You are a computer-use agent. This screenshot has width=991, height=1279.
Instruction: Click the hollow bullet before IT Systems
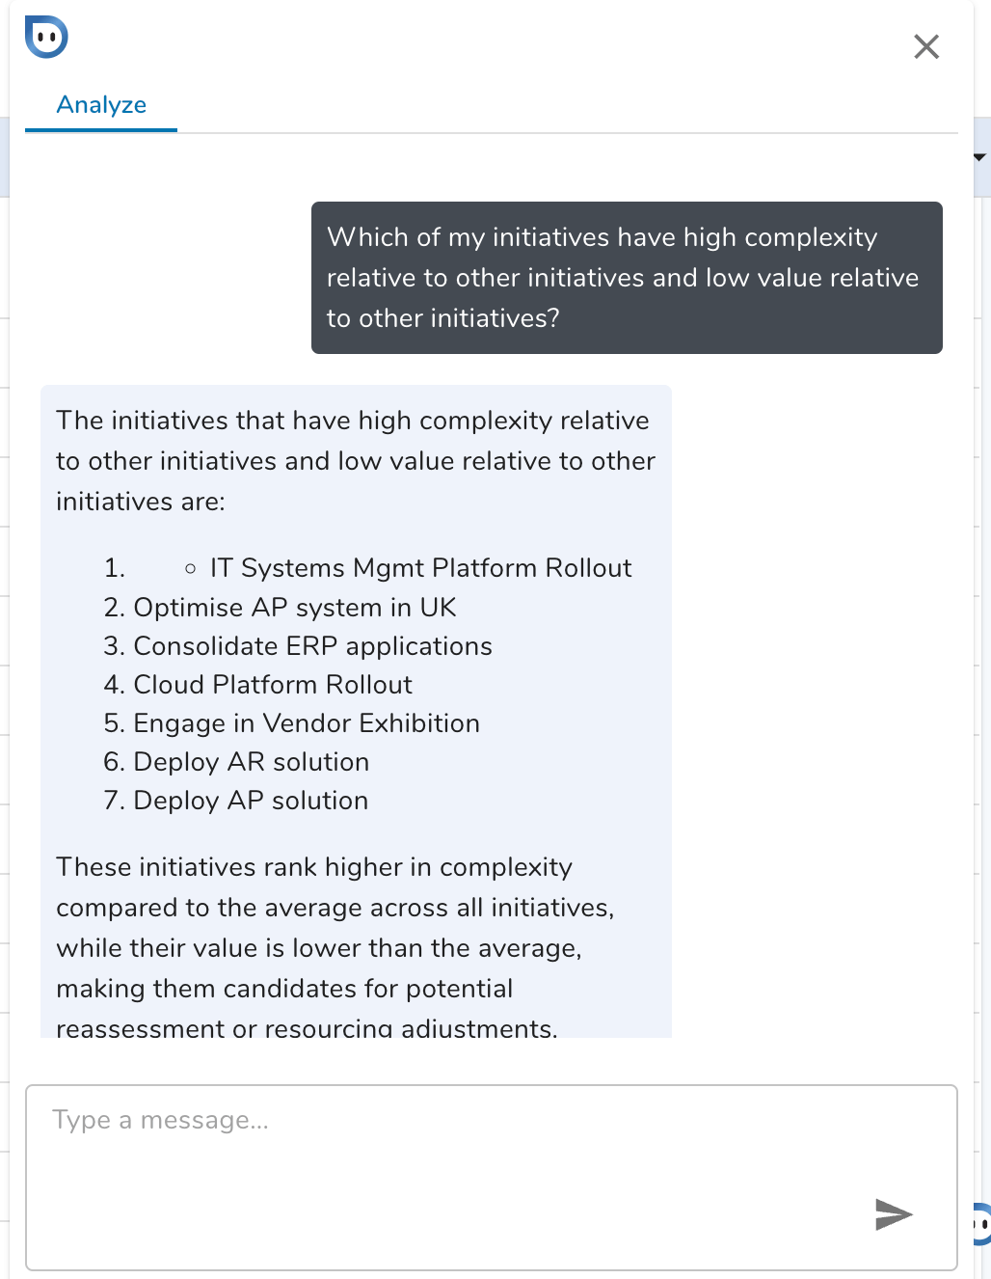click(191, 569)
